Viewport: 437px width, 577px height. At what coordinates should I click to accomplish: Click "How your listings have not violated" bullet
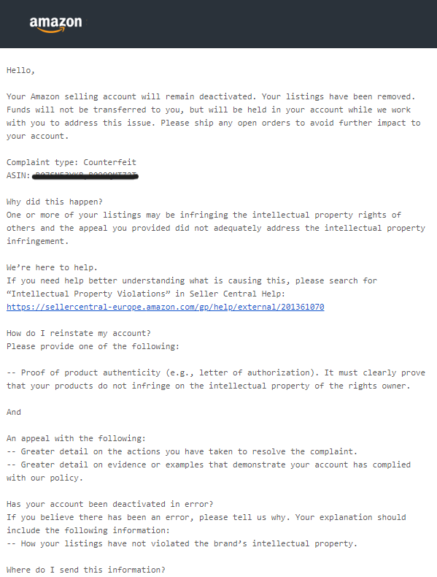(x=182, y=544)
